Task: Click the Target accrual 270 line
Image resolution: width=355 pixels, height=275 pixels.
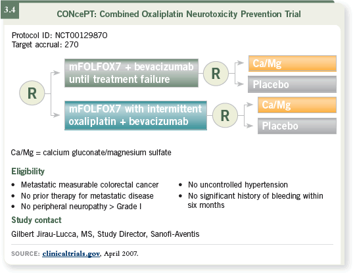Action: click(x=45, y=45)
